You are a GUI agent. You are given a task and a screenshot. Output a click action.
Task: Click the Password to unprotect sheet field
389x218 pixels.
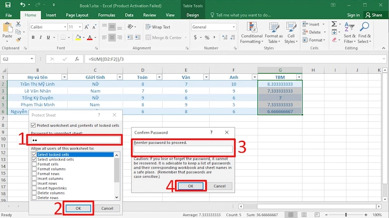pos(75,140)
